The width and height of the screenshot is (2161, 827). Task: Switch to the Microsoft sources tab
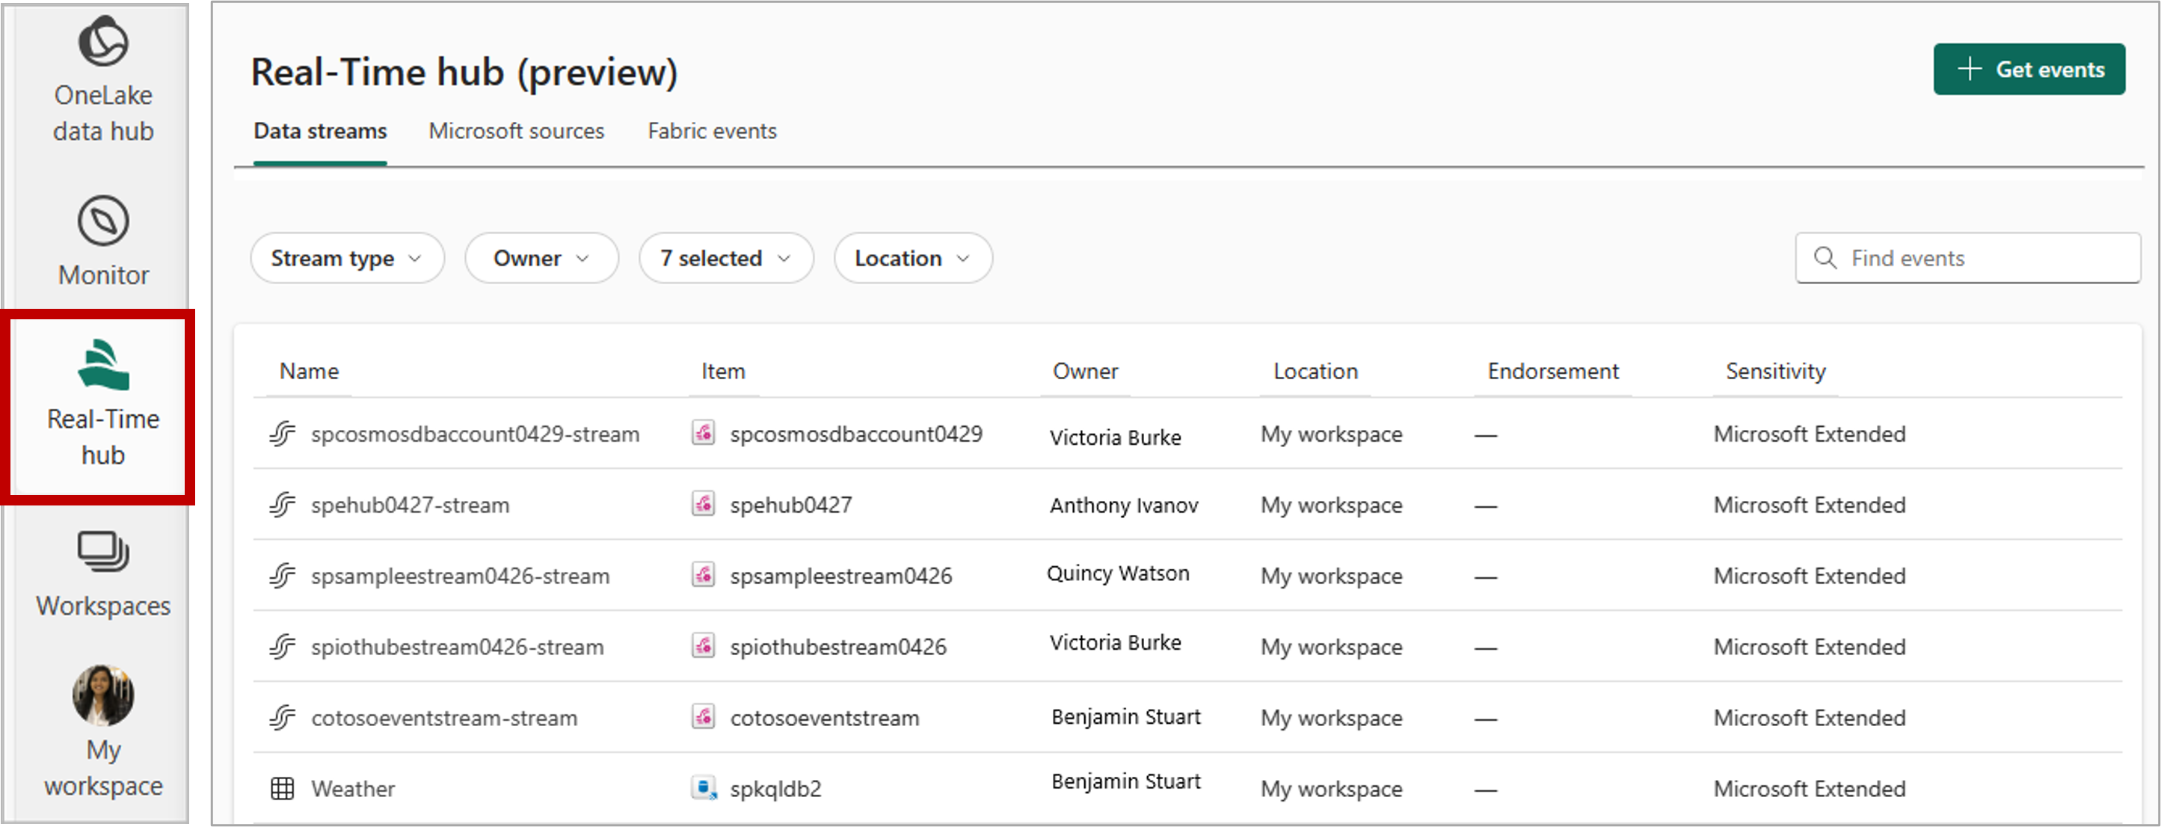click(x=516, y=131)
